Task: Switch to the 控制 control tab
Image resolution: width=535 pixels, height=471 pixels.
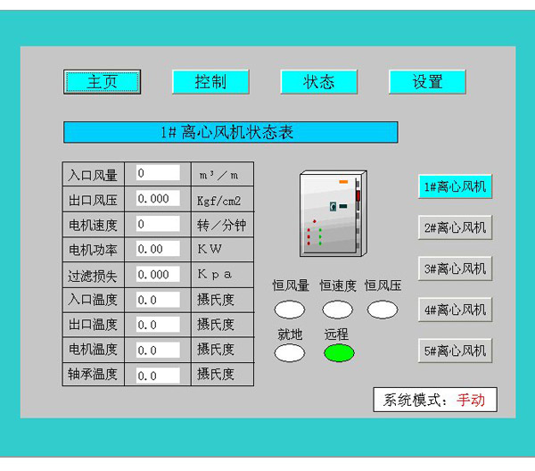Action: pyautogui.click(x=210, y=82)
